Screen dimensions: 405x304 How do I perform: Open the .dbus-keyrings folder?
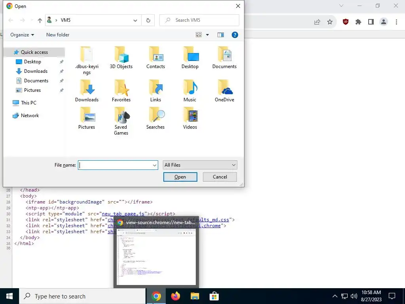point(87,61)
